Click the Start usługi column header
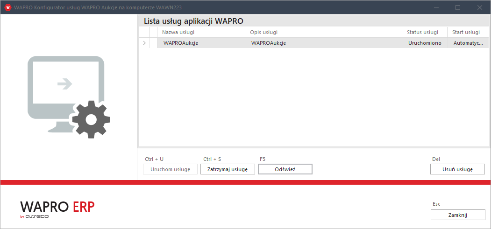Image resolution: width=491 pixels, height=229 pixels. (x=468, y=32)
